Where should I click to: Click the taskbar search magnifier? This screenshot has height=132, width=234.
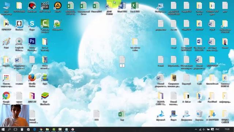click(9, 129)
